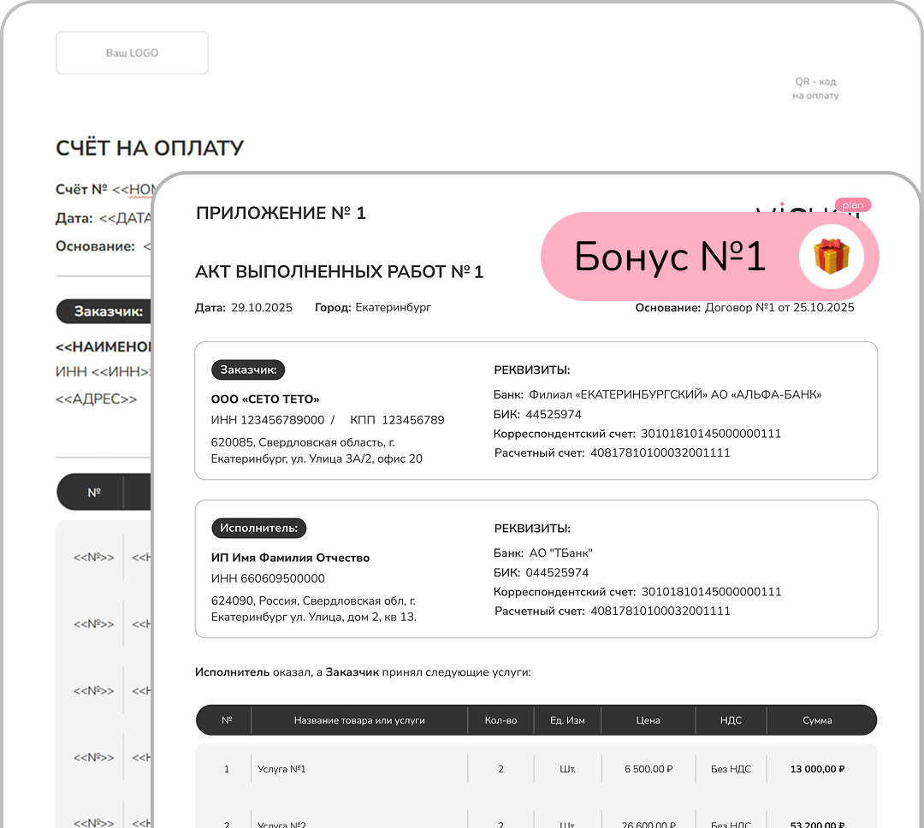The height and width of the screenshot is (828, 924).
Task: Click the "АКТ ВЫПОЛНЕННЫХ РАБОТ № 1" title
Action: pos(340,272)
